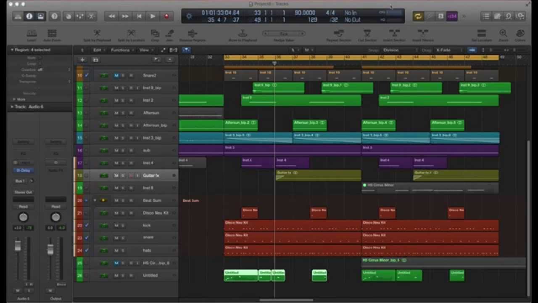538x303 pixels.
Task: Collapse the Beat Sum track stack
Action: point(95,200)
